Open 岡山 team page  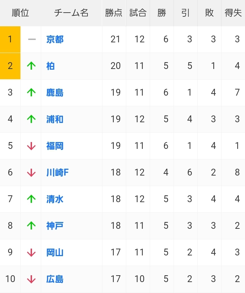pyautogui.click(x=55, y=252)
